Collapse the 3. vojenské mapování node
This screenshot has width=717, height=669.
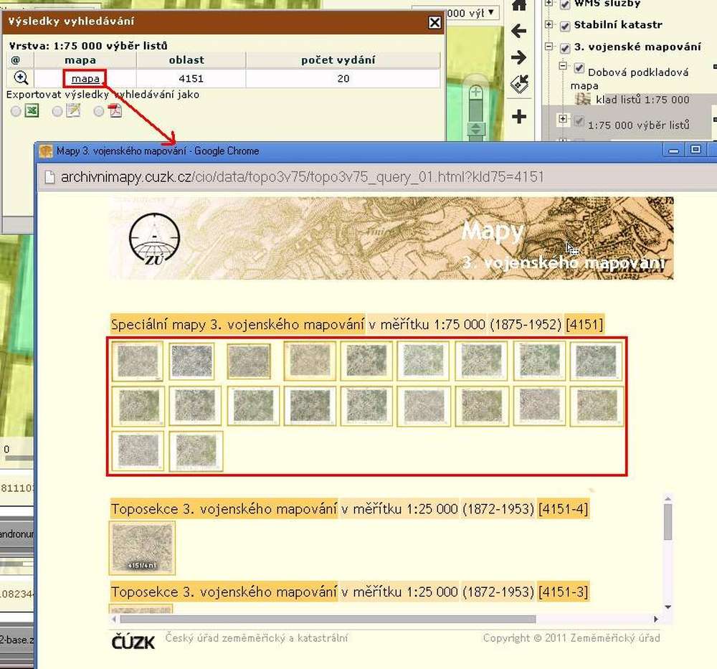[549, 48]
